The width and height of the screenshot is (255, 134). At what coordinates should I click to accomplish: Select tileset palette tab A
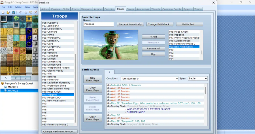[6, 78]
